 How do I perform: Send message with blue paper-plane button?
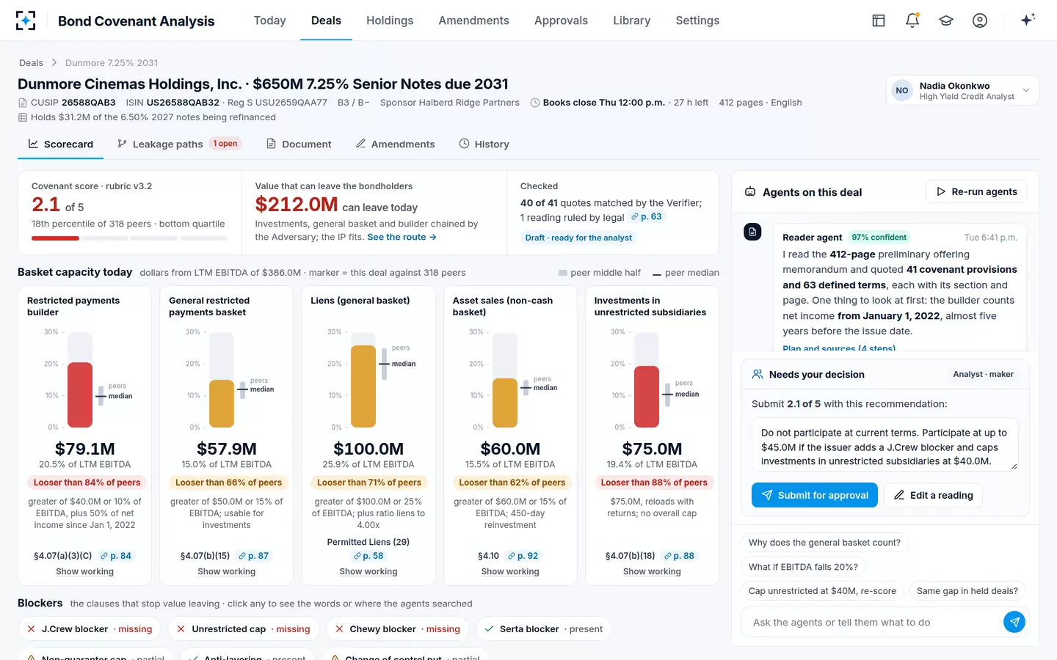pyautogui.click(x=1014, y=622)
